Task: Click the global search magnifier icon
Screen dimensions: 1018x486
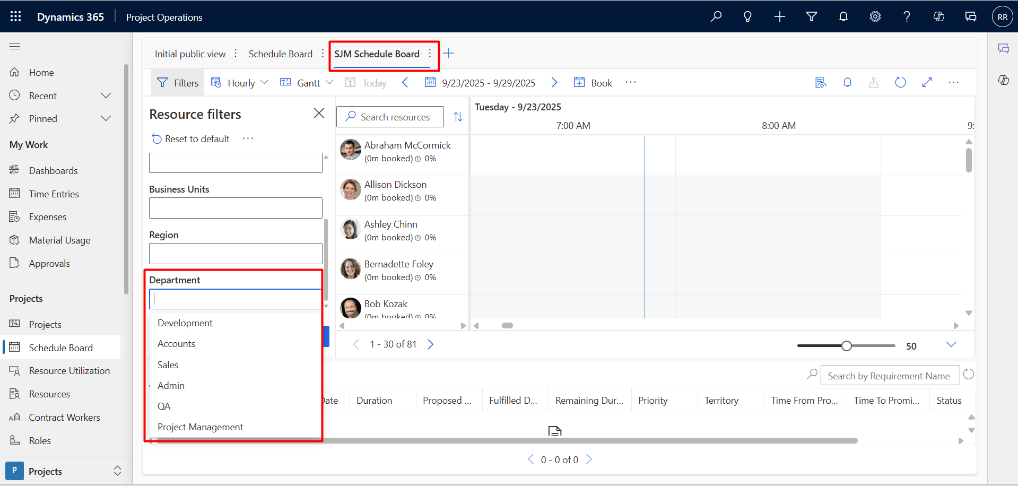Action: pyautogui.click(x=716, y=17)
